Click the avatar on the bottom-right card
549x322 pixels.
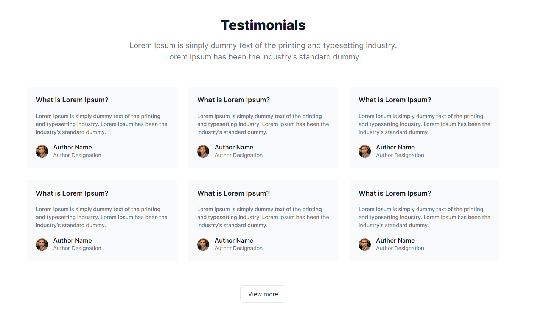[x=364, y=244]
